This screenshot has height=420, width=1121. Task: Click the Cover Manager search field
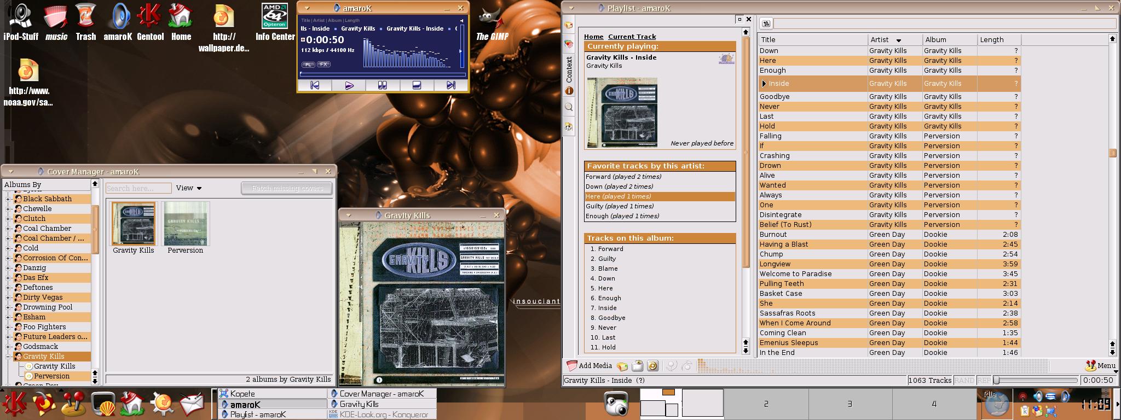click(138, 188)
